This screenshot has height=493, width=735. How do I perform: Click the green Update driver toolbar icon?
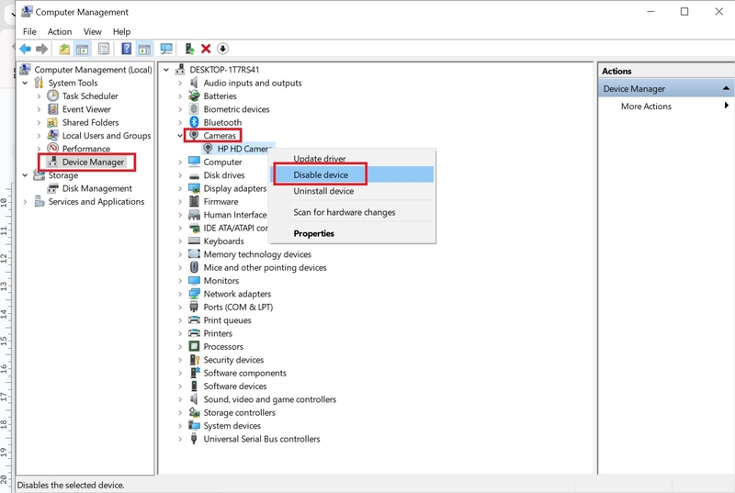[x=189, y=49]
